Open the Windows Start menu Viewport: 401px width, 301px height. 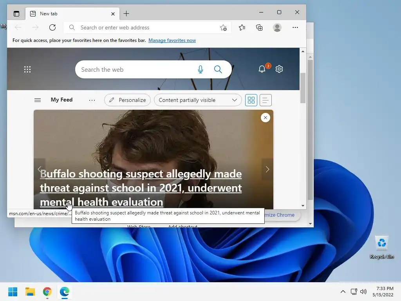coord(13,292)
